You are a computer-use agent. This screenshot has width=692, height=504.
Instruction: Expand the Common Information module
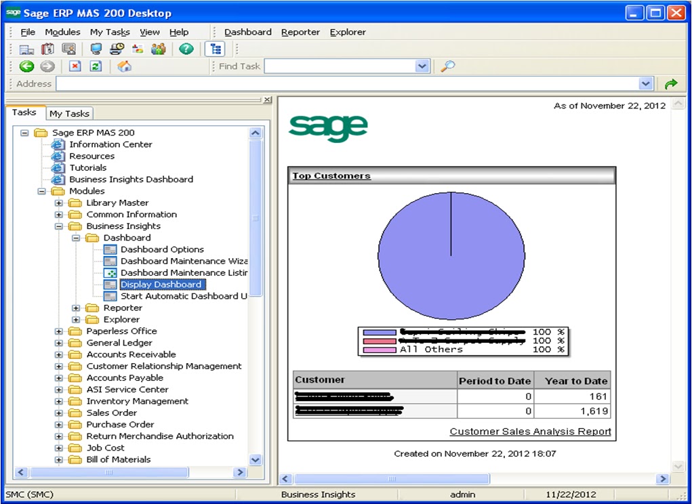59,215
